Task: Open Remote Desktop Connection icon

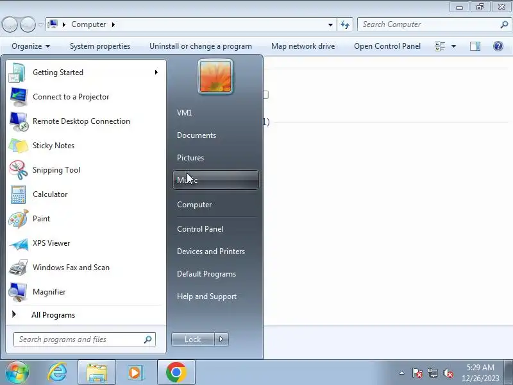Action: point(19,121)
